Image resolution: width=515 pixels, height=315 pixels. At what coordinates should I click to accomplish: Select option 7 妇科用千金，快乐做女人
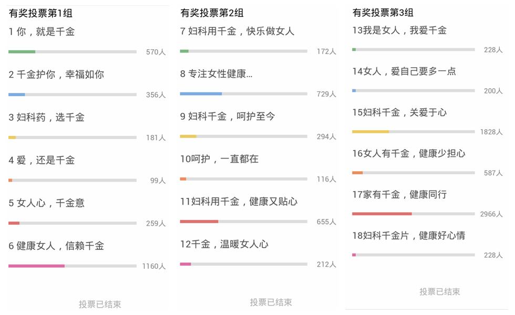point(237,31)
